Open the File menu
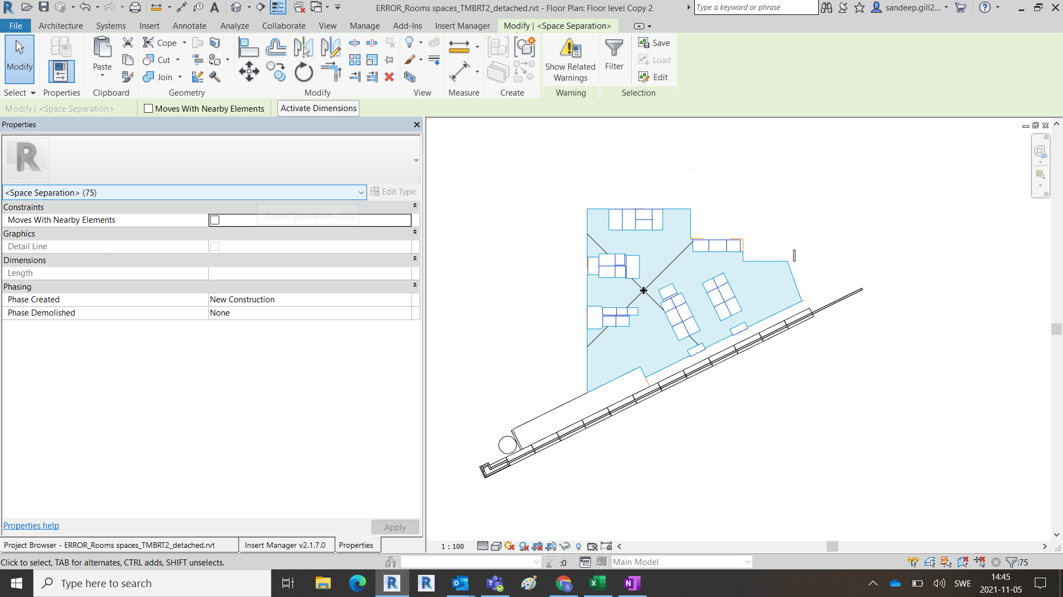The height and width of the screenshot is (597, 1063). (16, 25)
